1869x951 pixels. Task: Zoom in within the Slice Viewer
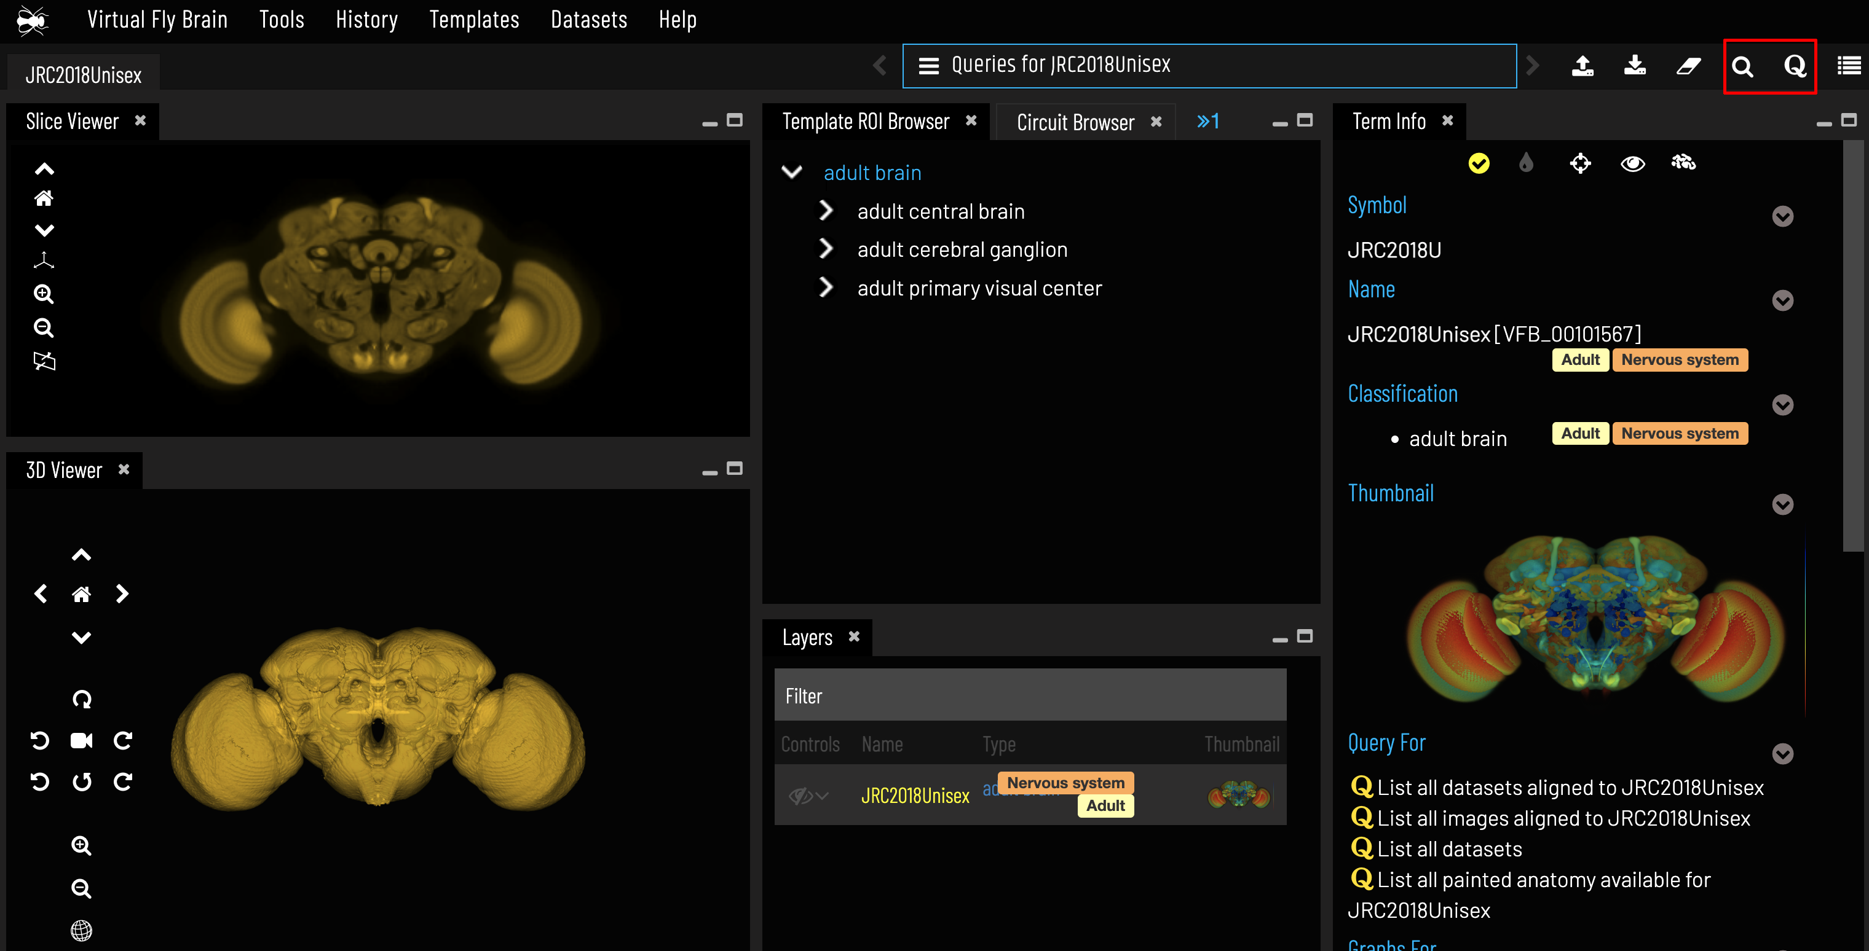tap(44, 294)
